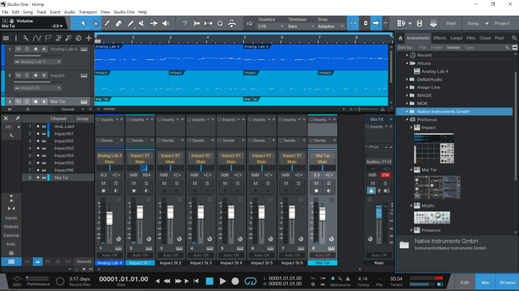Viewport: 519px width, 291px height.
Task: Click the Browse button
Action: click(x=507, y=282)
